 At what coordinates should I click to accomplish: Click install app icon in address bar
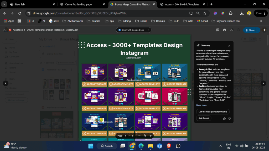coord(191,13)
